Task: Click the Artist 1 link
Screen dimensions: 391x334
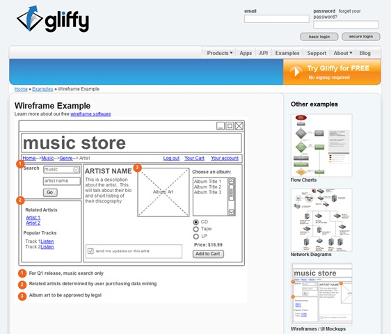Action: (x=33, y=218)
